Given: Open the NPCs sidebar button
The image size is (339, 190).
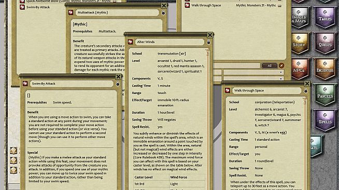Looking at the screenshot, I should coord(300,69).
